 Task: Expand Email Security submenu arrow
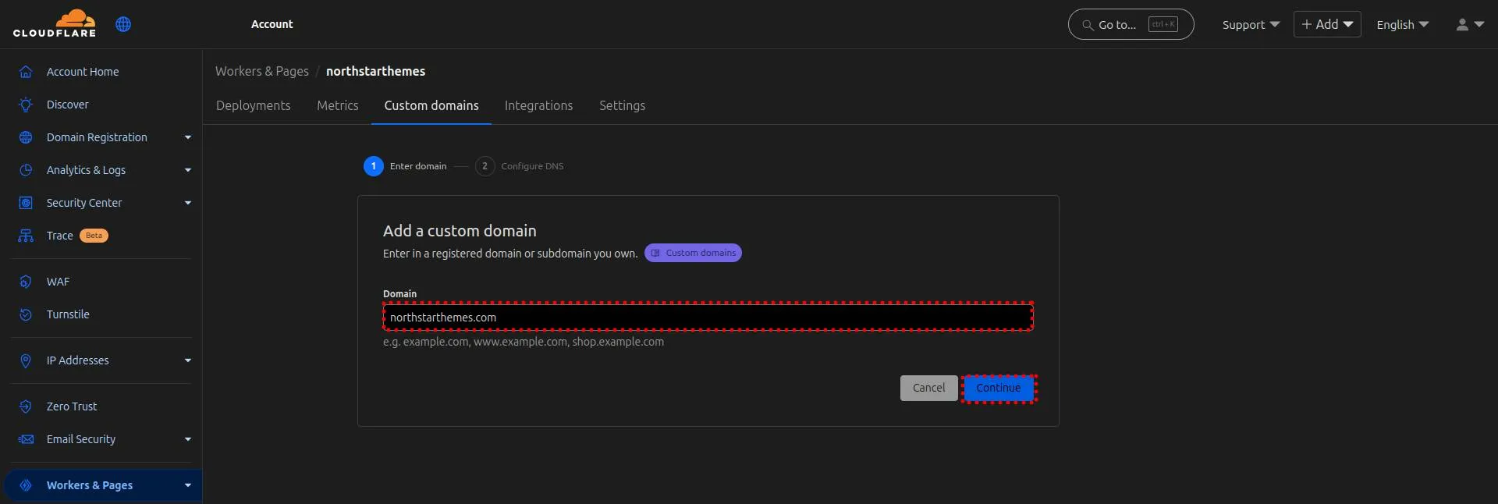click(188, 439)
